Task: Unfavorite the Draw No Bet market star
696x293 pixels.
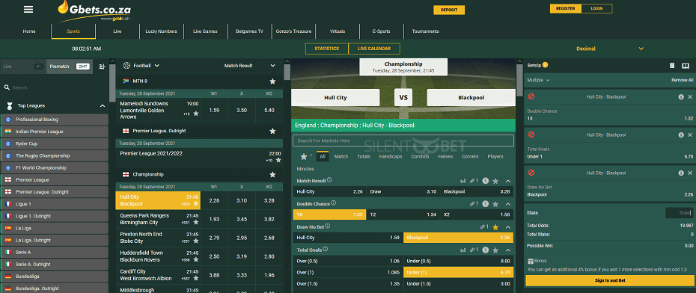Action: (495, 227)
